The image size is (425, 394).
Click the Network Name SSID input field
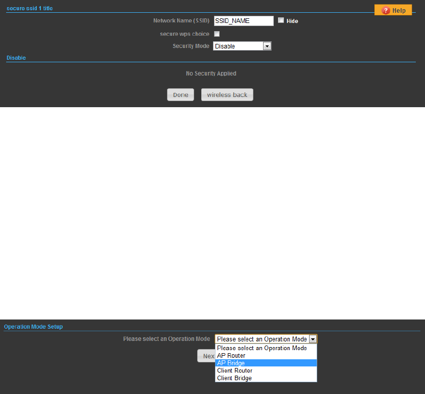(244, 21)
